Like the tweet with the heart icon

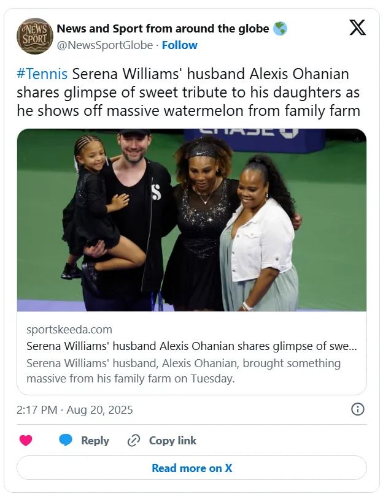[26, 441]
